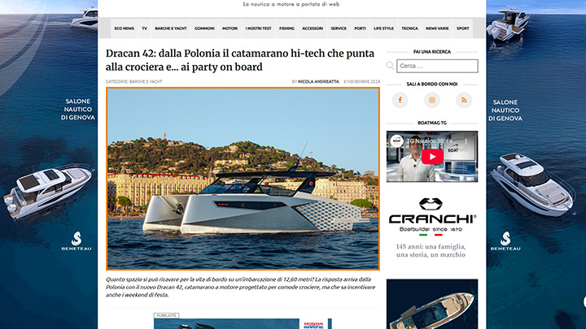Open the YouTube video options menu

(466, 141)
